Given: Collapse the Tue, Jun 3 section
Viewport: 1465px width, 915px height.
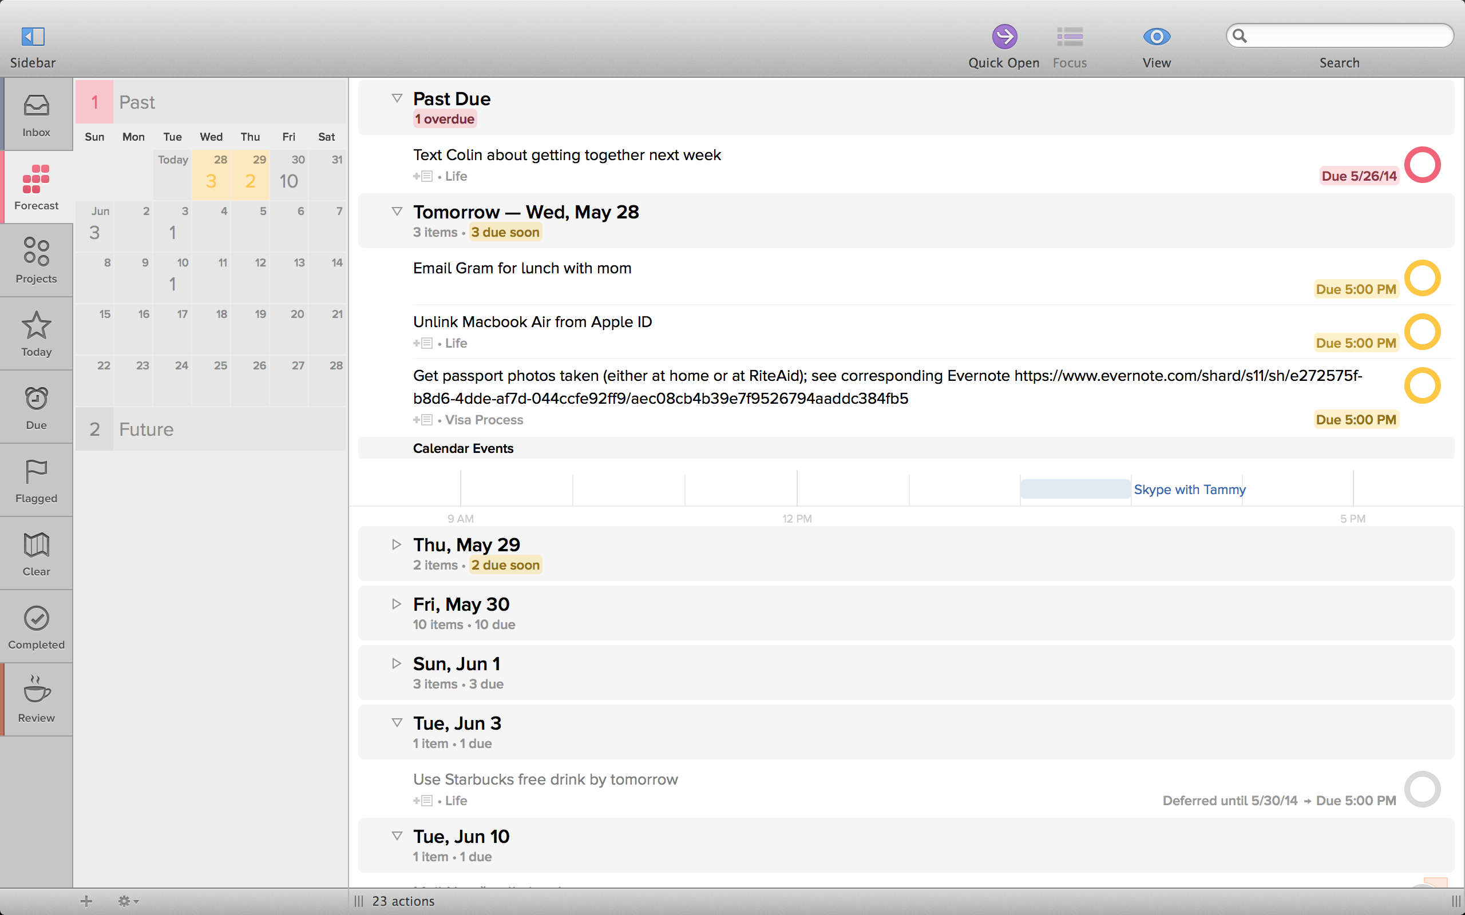Looking at the screenshot, I should (397, 722).
